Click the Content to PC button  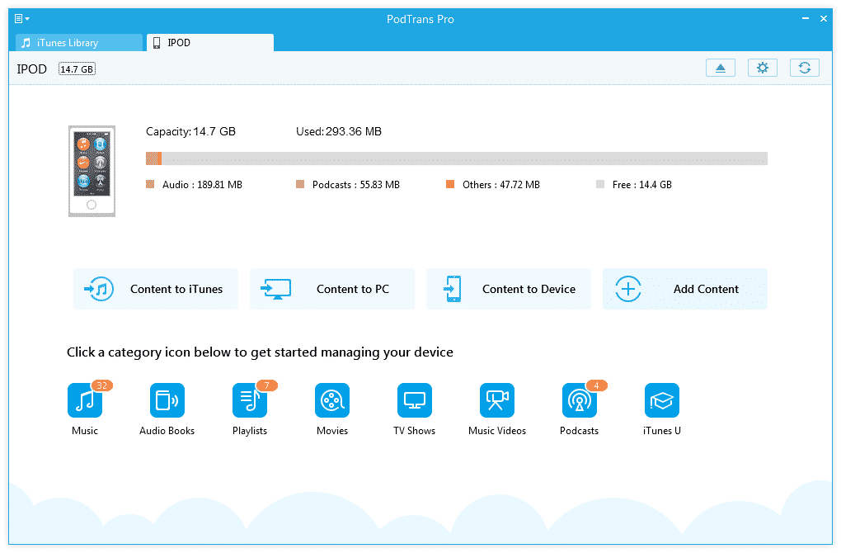pyautogui.click(x=332, y=289)
